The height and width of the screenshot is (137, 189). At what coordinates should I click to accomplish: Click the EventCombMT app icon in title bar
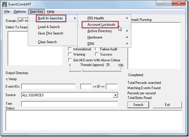tap(5, 4)
